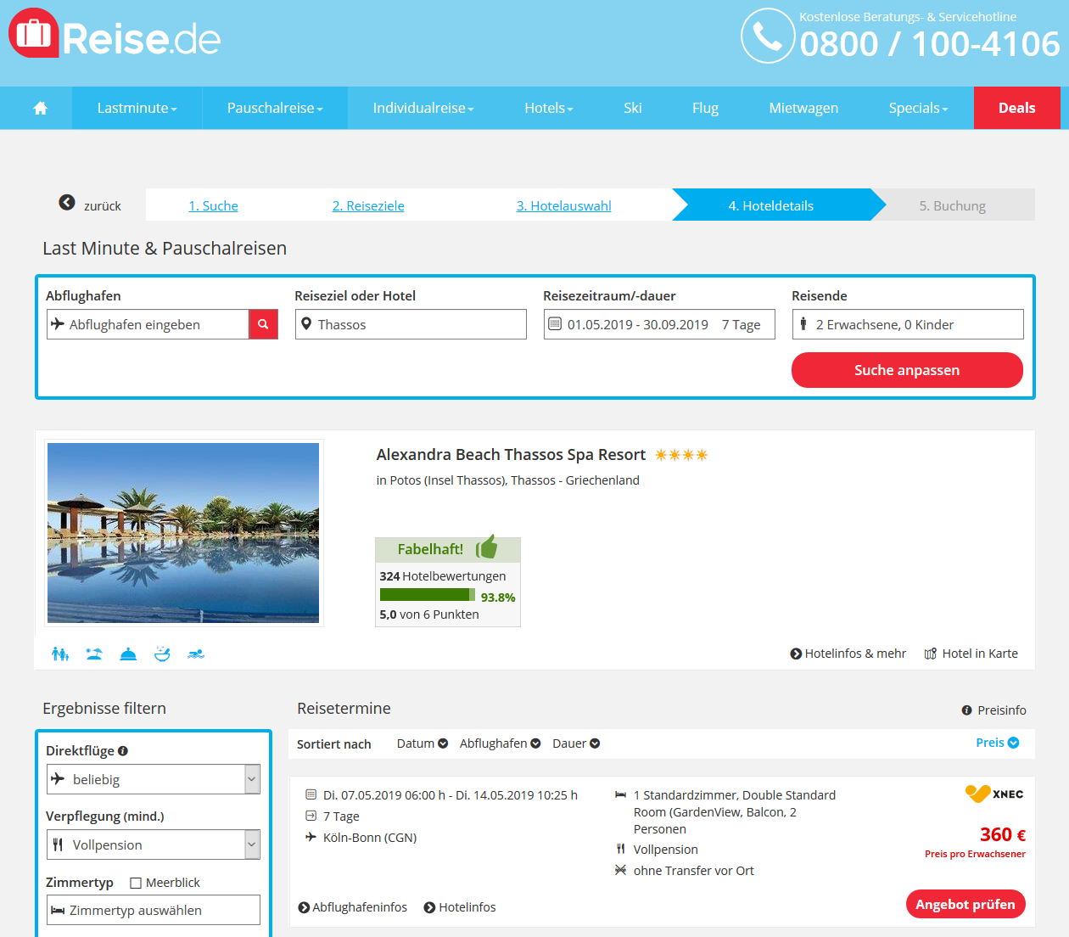Click the zurück link

click(x=102, y=206)
